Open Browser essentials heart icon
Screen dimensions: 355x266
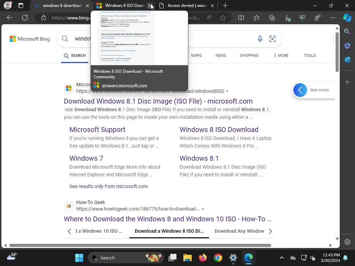pos(302,18)
